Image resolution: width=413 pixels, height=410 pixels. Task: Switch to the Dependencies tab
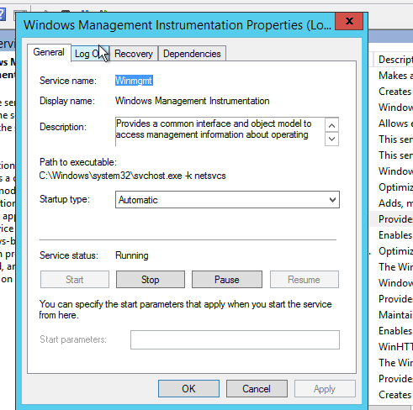(x=192, y=54)
